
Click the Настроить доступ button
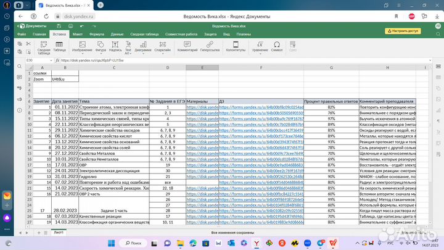pos(401,30)
